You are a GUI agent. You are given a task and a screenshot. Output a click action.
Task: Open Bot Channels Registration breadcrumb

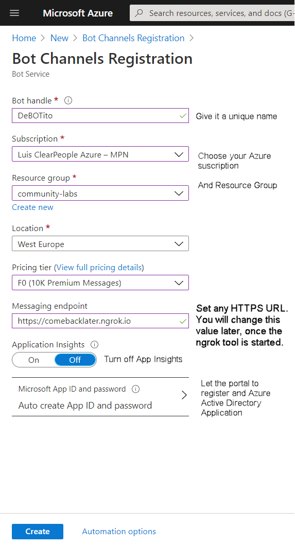(133, 38)
